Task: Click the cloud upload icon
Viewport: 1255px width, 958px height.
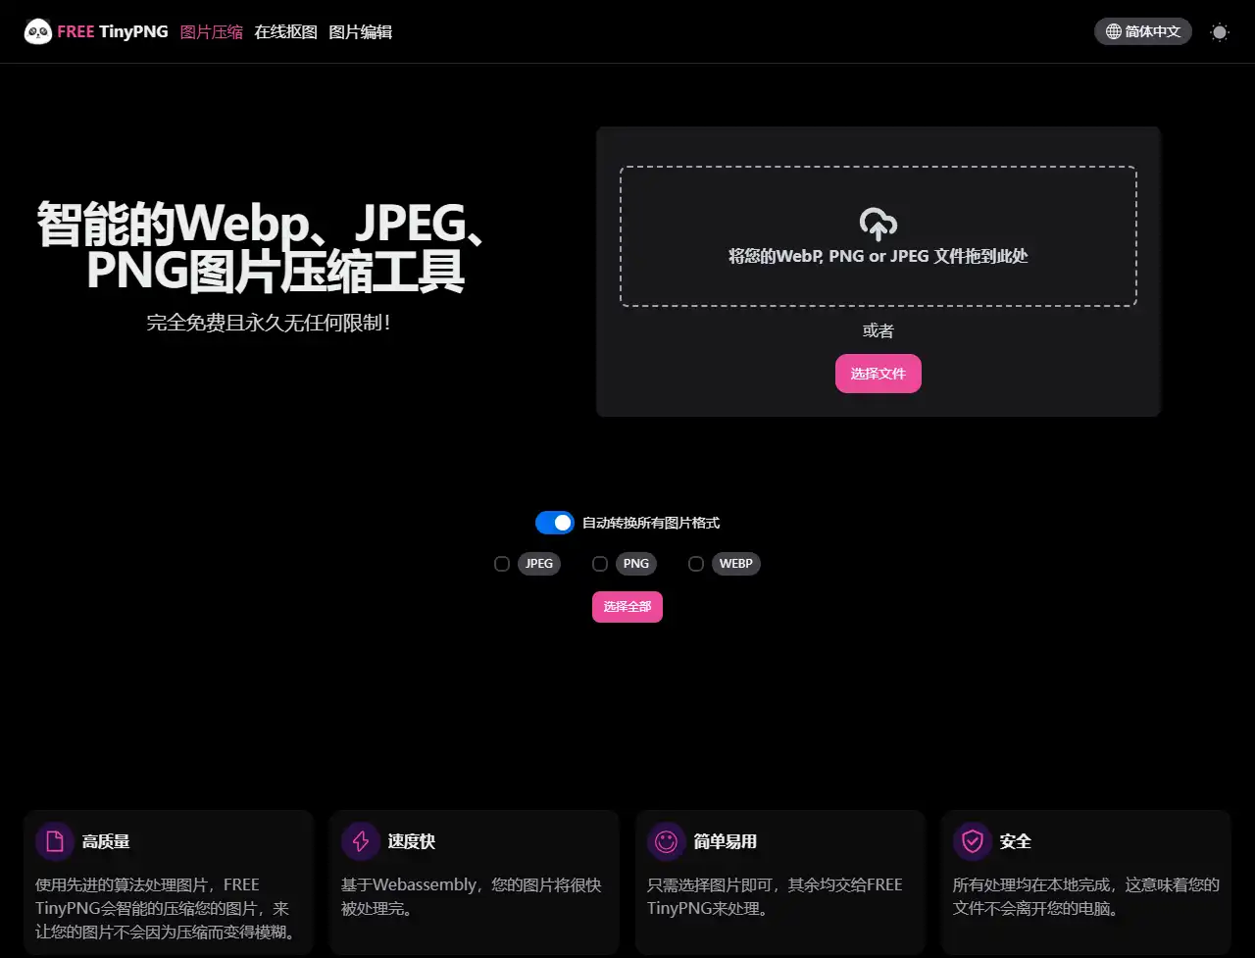Action: (x=878, y=225)
